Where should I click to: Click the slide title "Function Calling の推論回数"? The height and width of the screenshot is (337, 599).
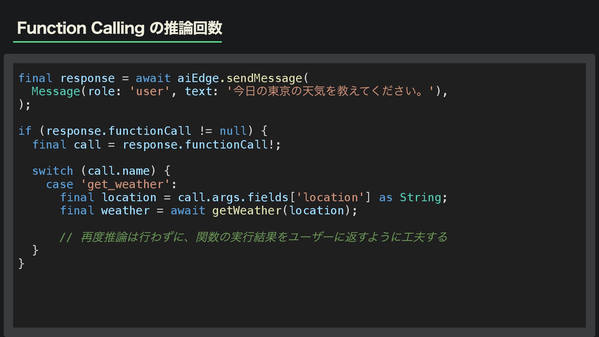click(x=119, y=28)
